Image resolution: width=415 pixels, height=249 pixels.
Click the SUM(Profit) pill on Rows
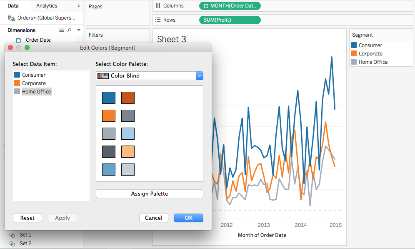click(x=230, y=20)
